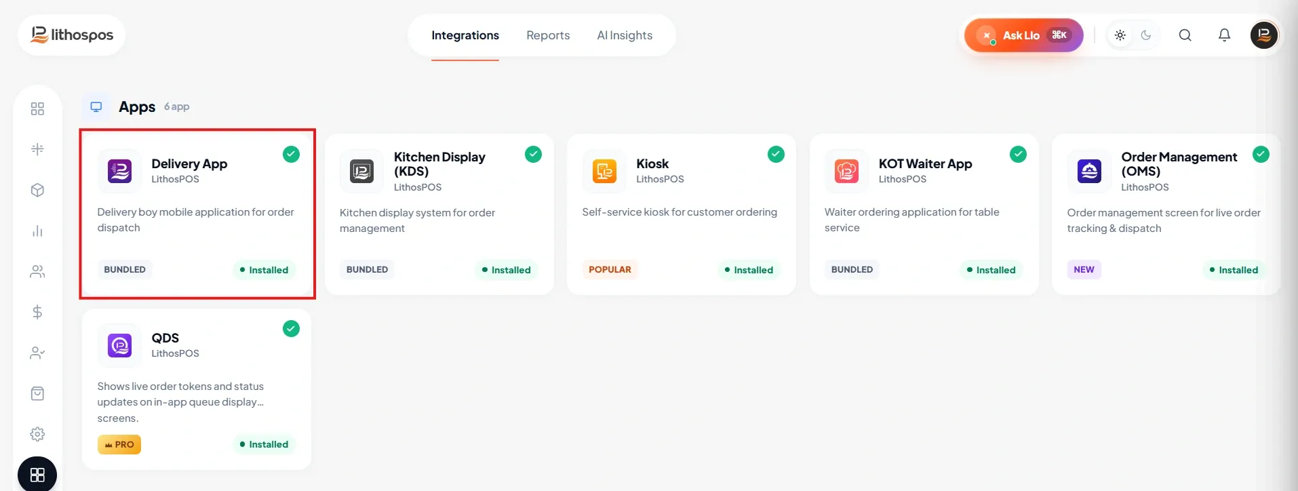Click the POPULAR badge on Kiosk

coord(610,269)
